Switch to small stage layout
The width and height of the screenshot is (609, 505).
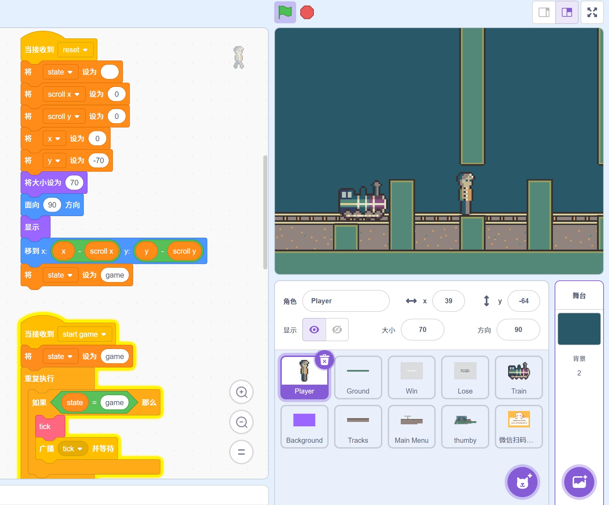[544, 12]
